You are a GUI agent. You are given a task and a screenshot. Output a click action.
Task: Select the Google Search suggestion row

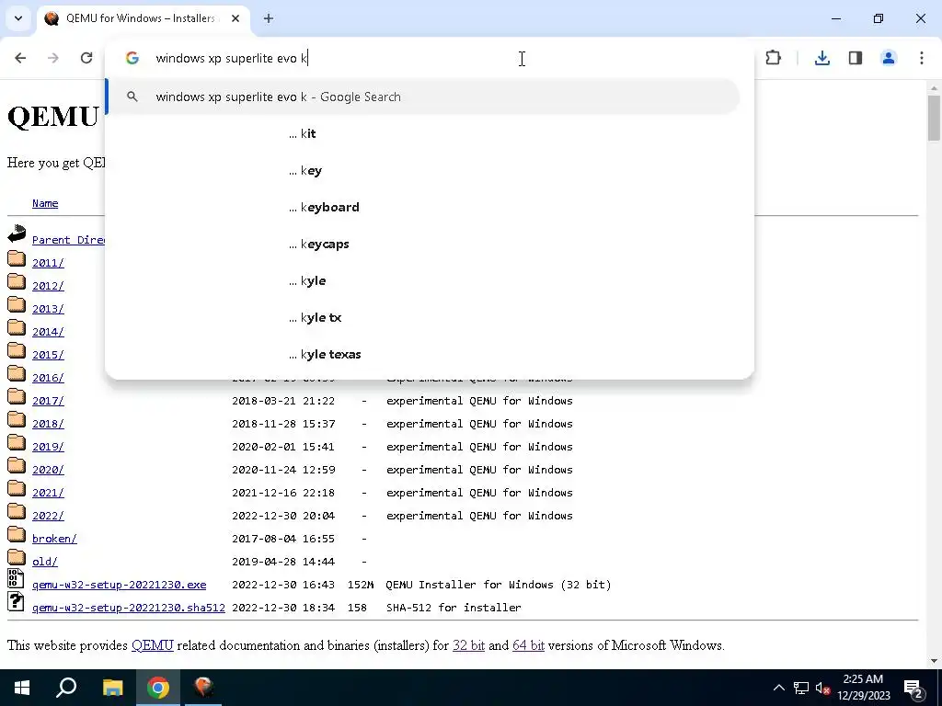(x=424, y=97)
